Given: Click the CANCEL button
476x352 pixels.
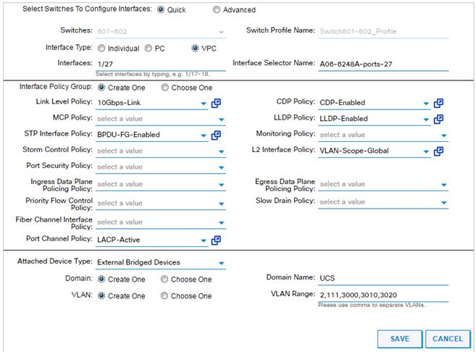Looking at the screenshot, I should (448, 339).
